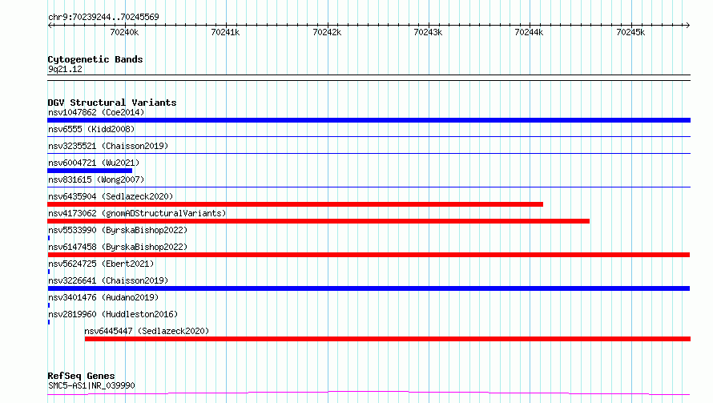Select the Cytogenetic Bands track title
Screen dimensions: 713x403
coord(95,59)
